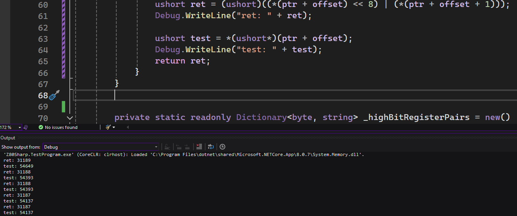Click the Dictionary type on line 70
This screenshot has height=216, width=517.
pos(262,117)
